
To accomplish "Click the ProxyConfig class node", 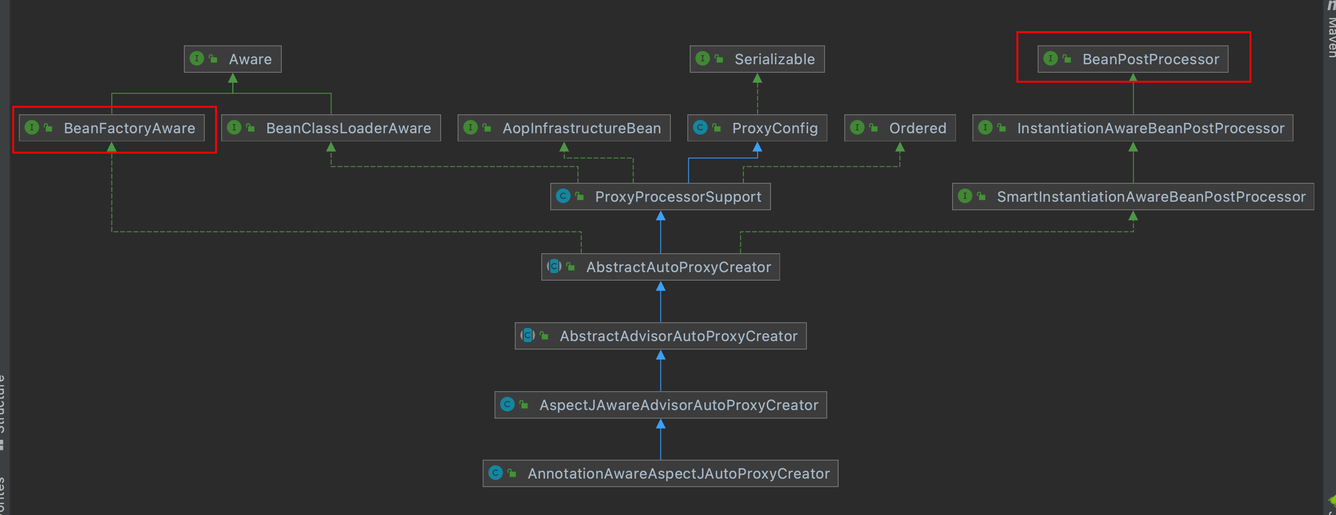I will point(757,128).
